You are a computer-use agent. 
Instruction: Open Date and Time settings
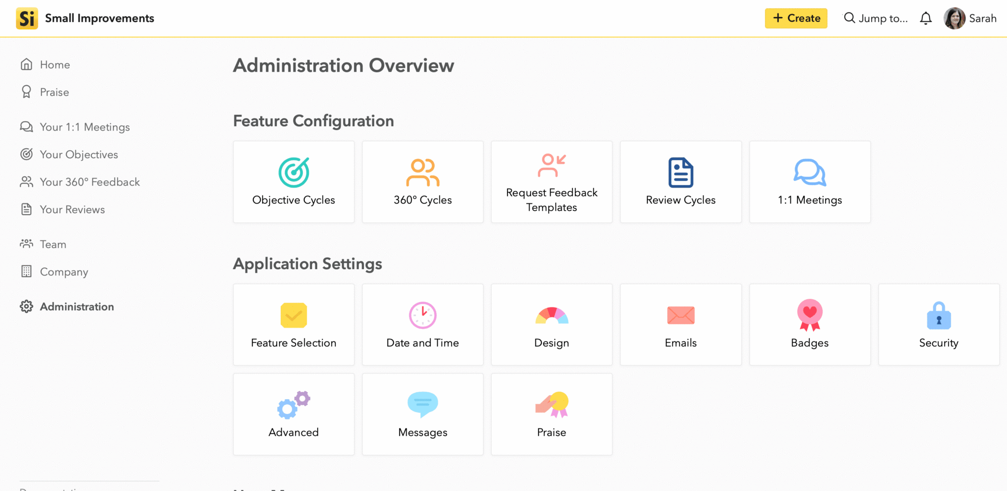pos(422,325)
